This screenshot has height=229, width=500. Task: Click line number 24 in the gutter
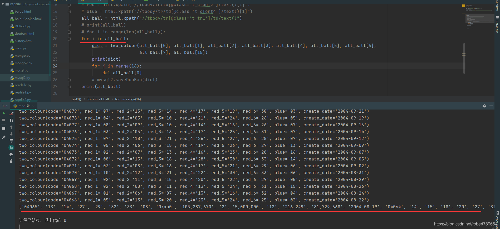55,66
